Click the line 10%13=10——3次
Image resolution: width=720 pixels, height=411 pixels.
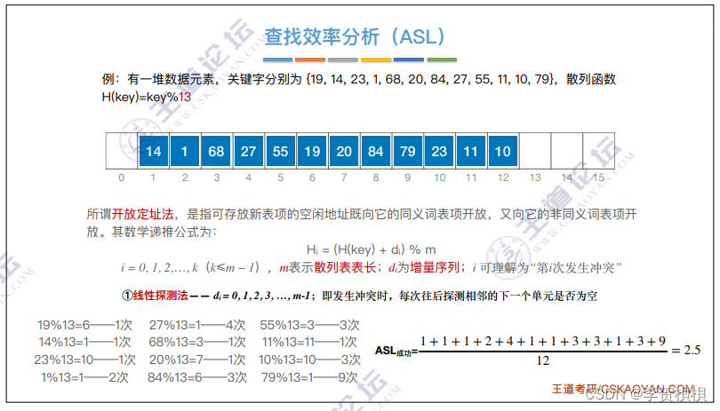[310, 360]
